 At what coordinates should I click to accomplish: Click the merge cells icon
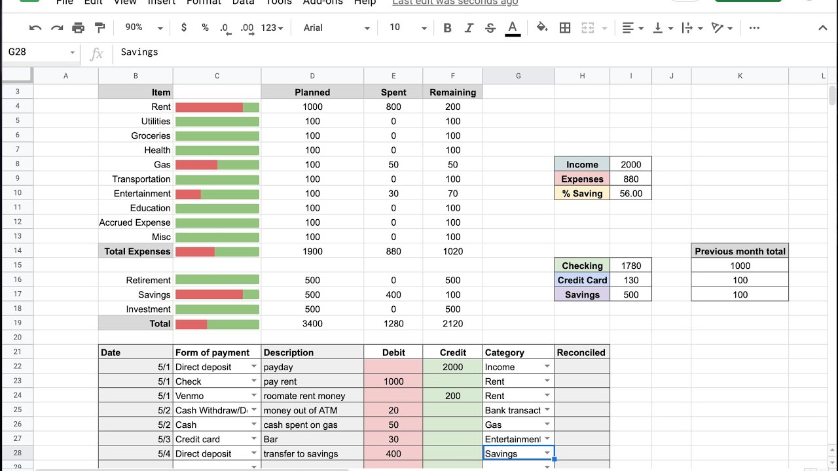click(588, 27)
